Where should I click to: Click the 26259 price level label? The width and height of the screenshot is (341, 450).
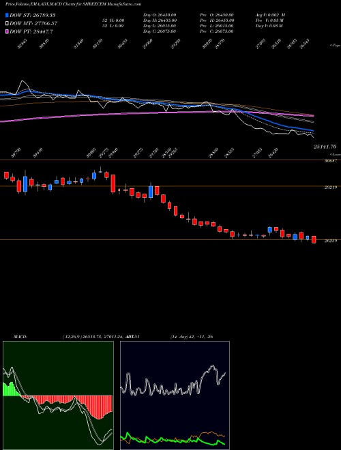[330, 241]
